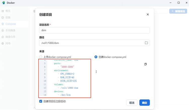Click the 镜像仓库 house icon in sidebar
Screen dimensions: 189x110
click(3, 37)
